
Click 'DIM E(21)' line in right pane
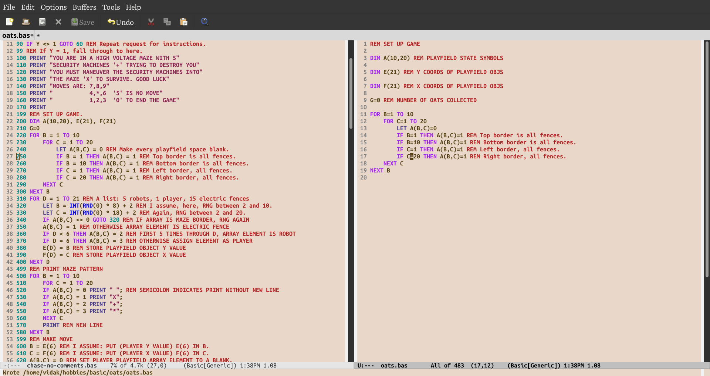click(437, 72)
